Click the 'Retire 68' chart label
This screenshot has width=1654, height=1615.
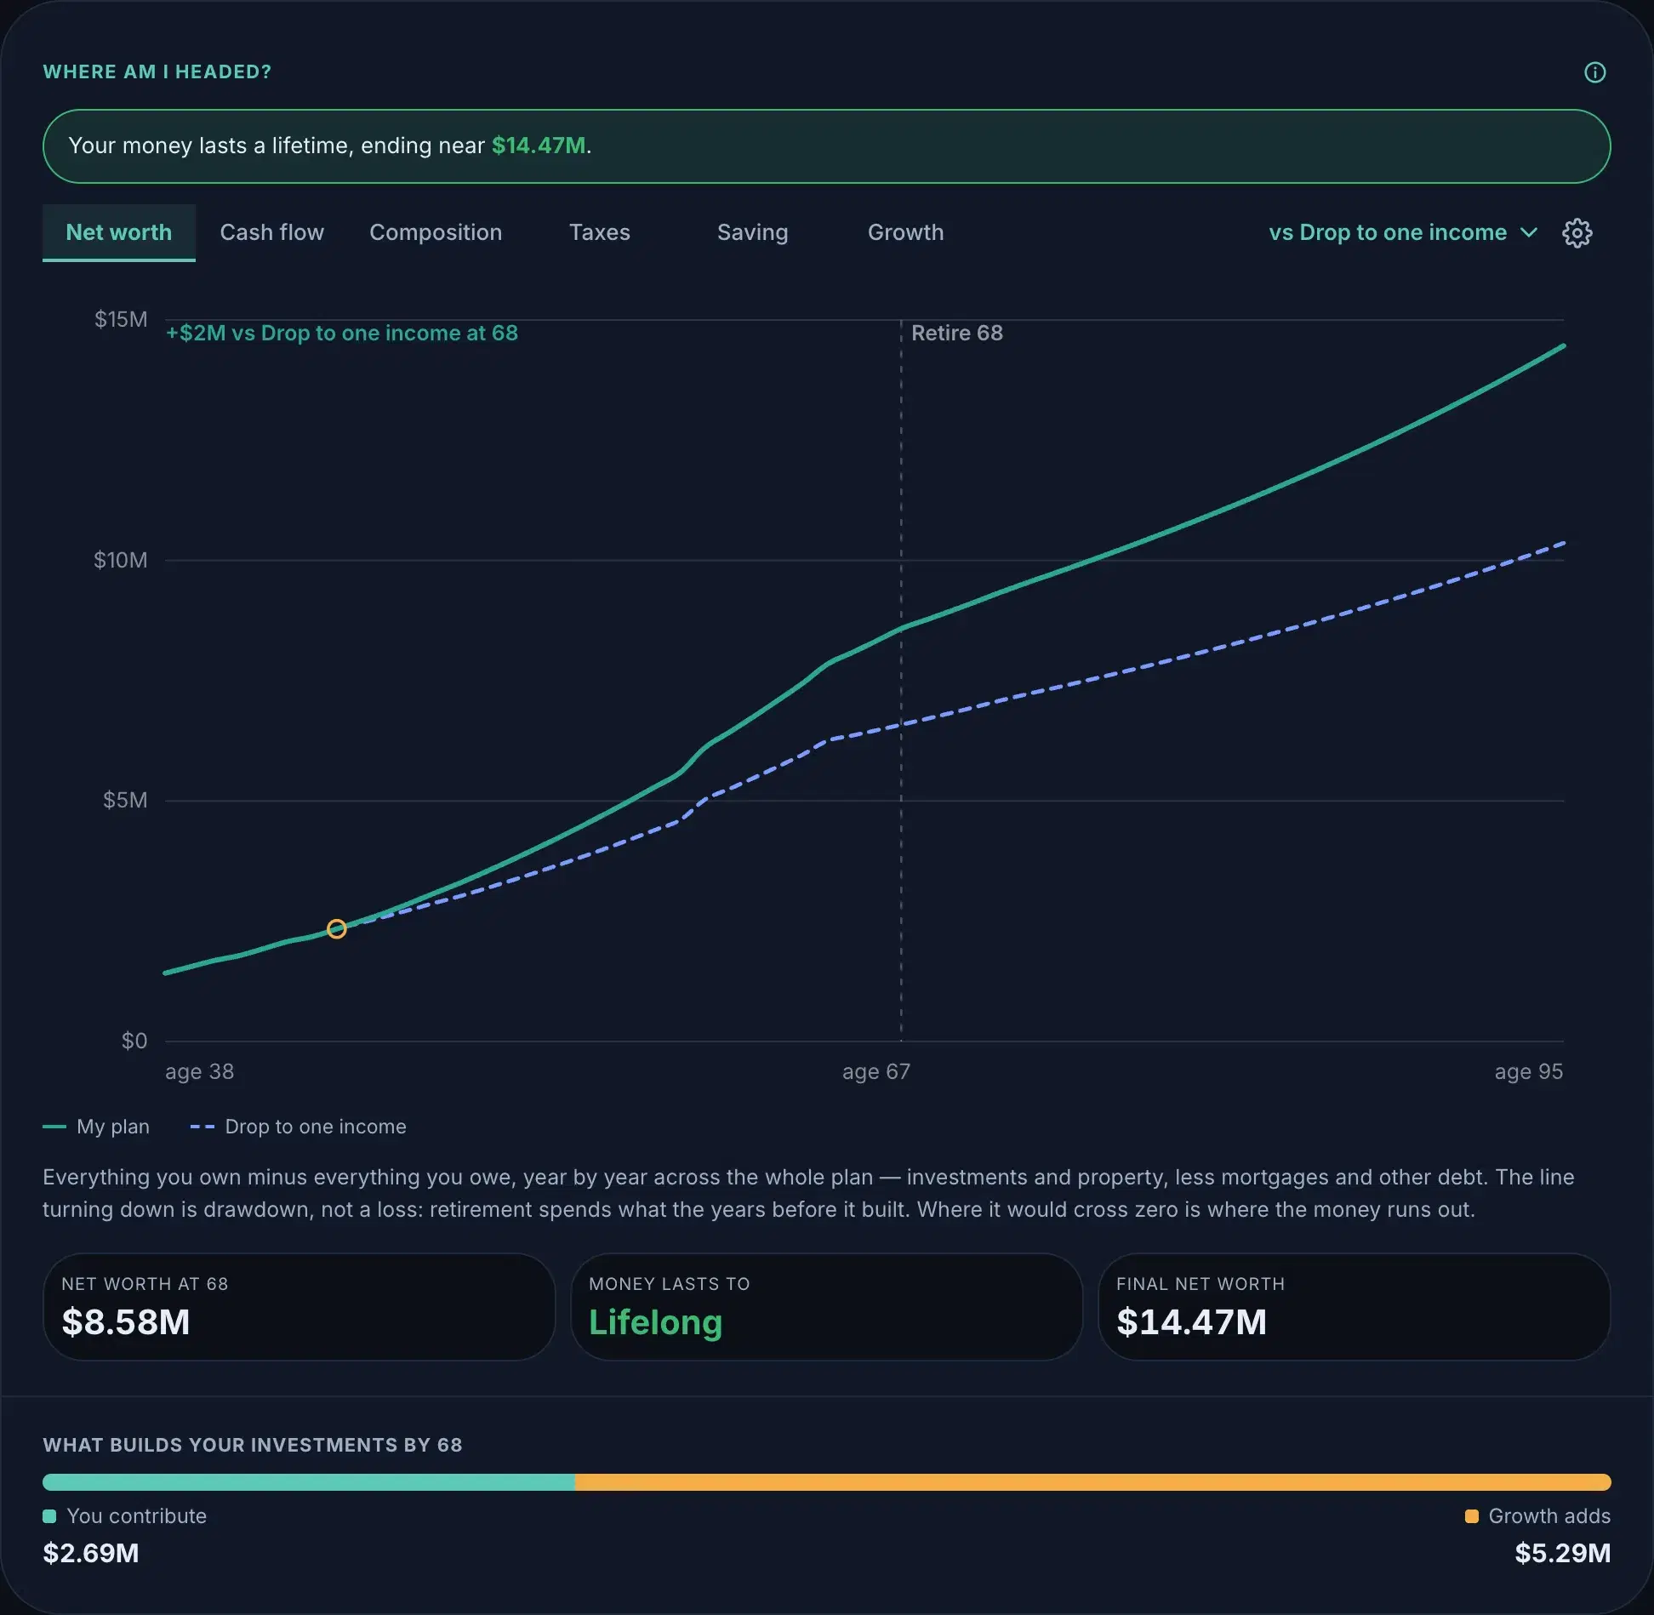[x=957, y=333]
